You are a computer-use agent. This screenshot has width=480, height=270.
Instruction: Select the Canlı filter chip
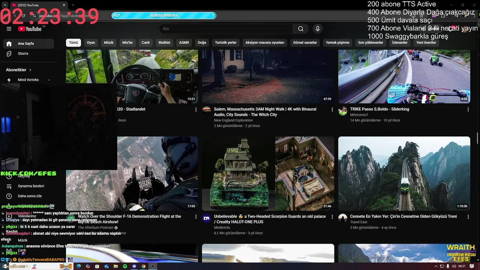point(145,43)
